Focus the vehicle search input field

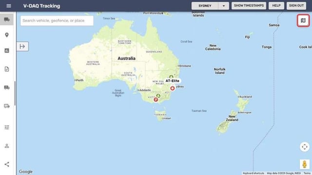[57, 20]
